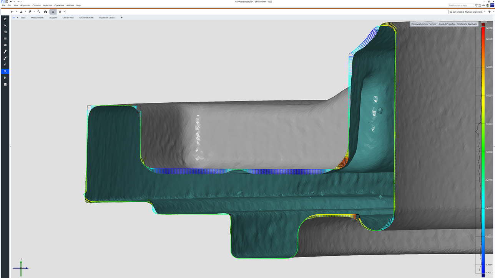Viewport: 495px width, 278px height.
Task: Click the checkered grid icon in sidebar
Action: pyautogui.click(x=5, y=84)
